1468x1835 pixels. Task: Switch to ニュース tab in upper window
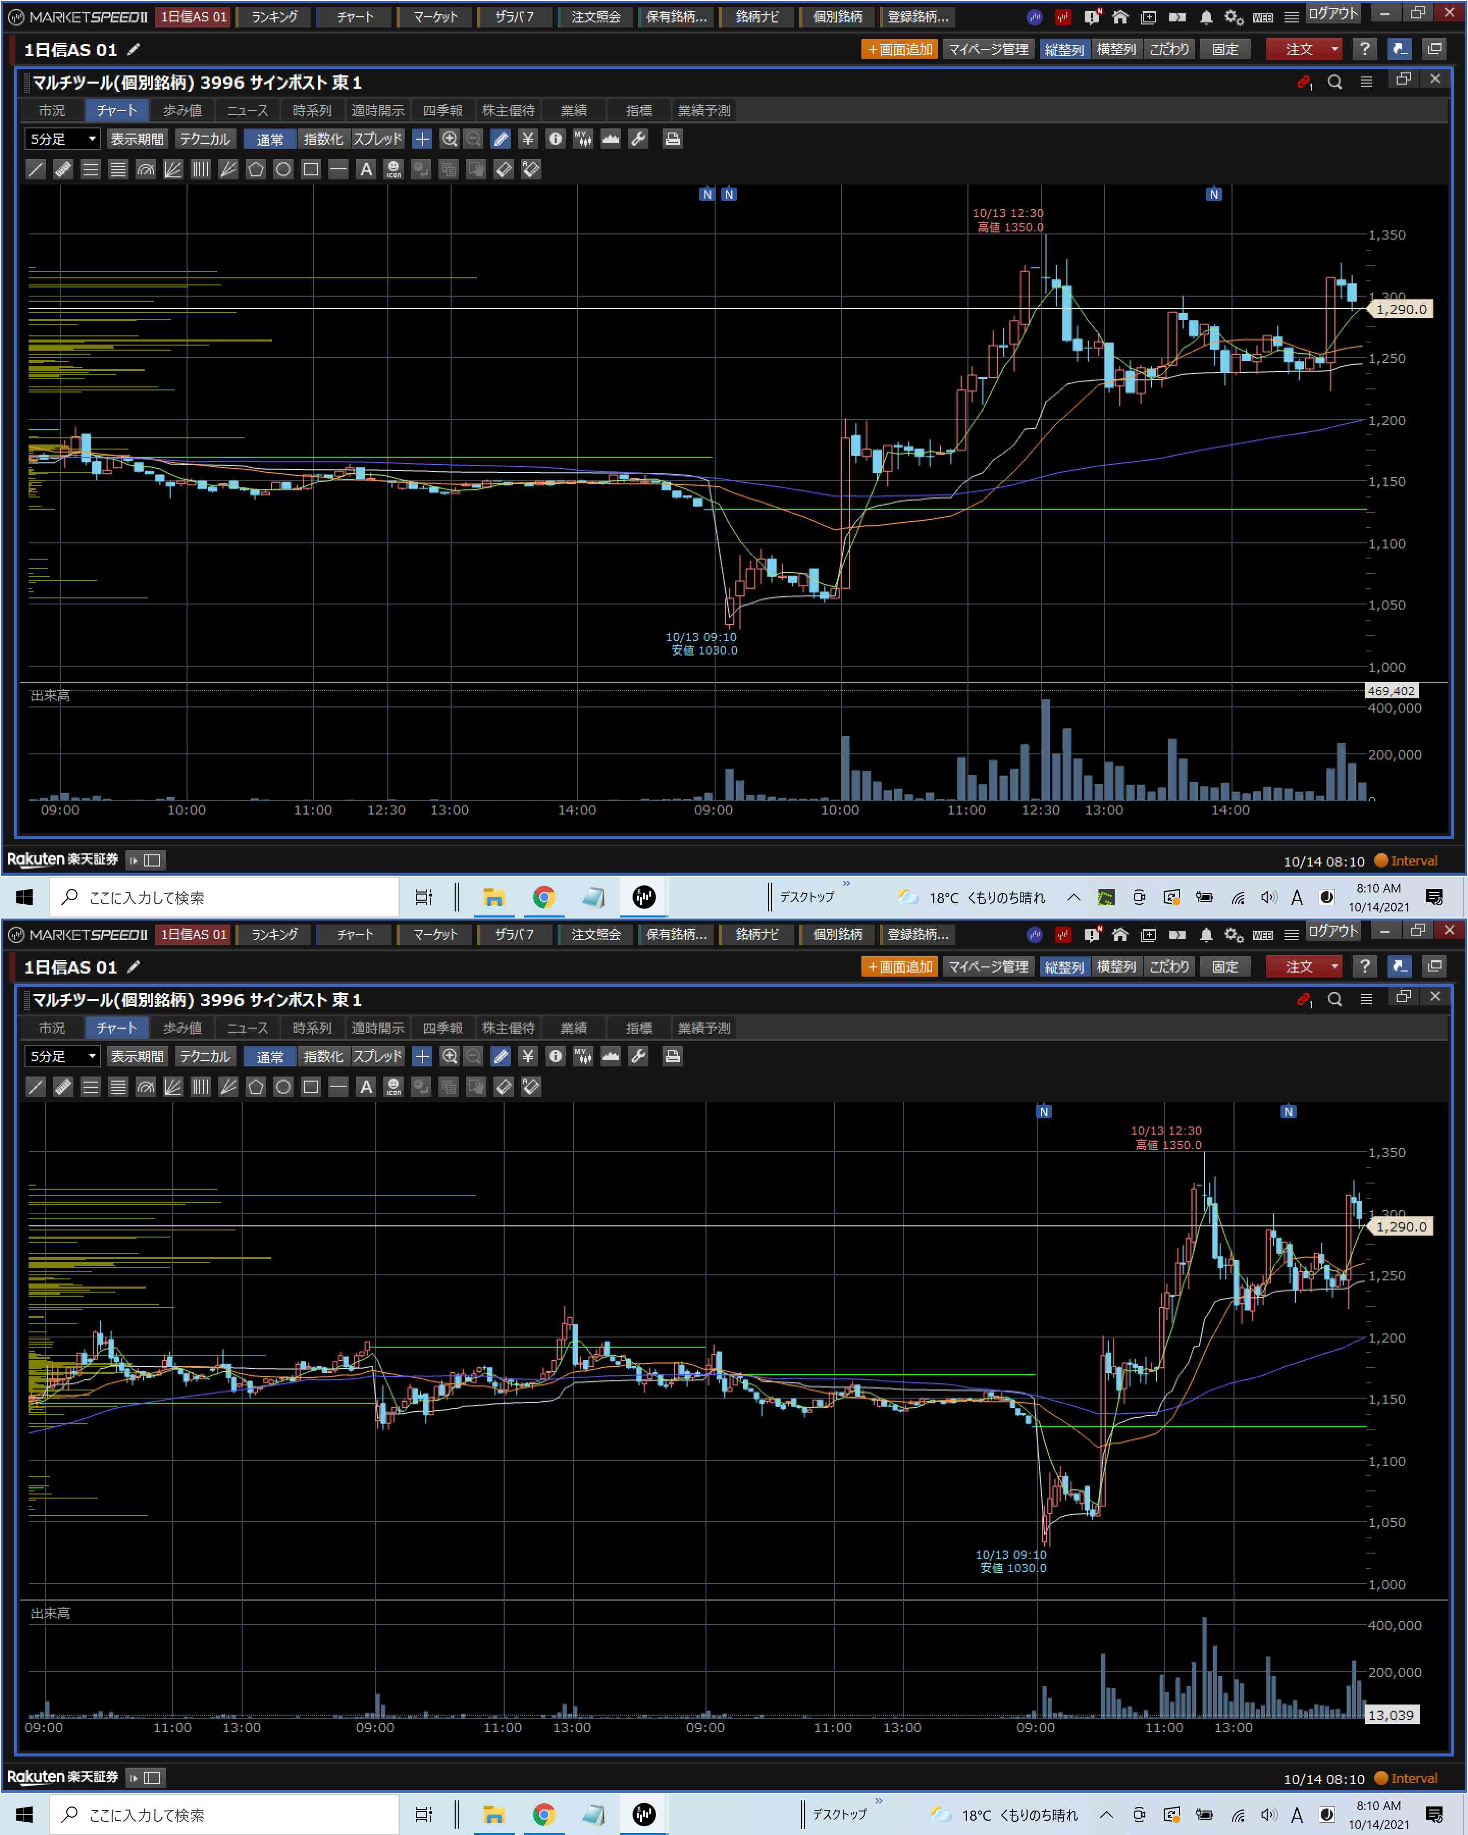point(247,111)
